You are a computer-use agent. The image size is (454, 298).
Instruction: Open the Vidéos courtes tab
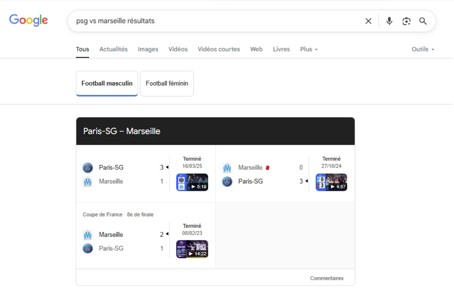tap(219, 49)
